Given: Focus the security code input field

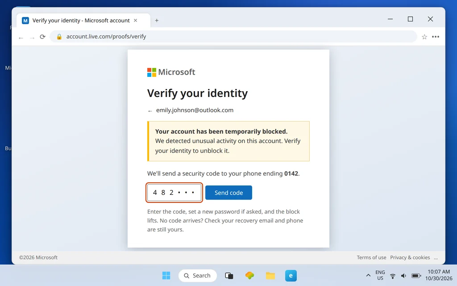Looking at the screenshot, I should (x=174, y=193).
